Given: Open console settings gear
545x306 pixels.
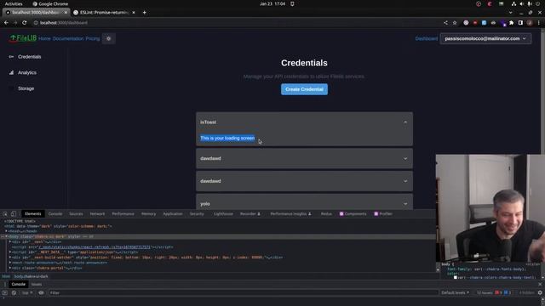Looking at the screenshot, I should click(540, 292).
